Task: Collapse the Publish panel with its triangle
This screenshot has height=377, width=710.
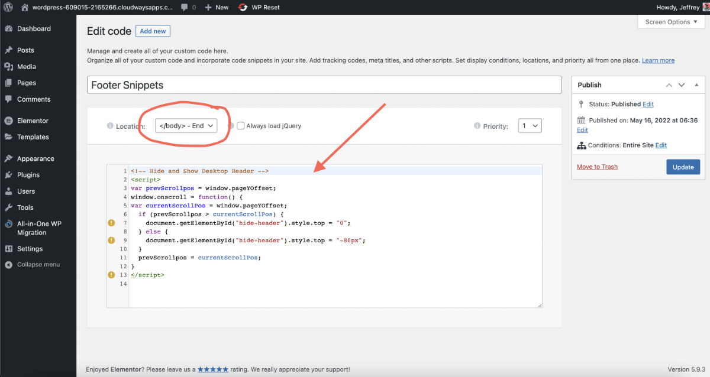Action: 696,84
